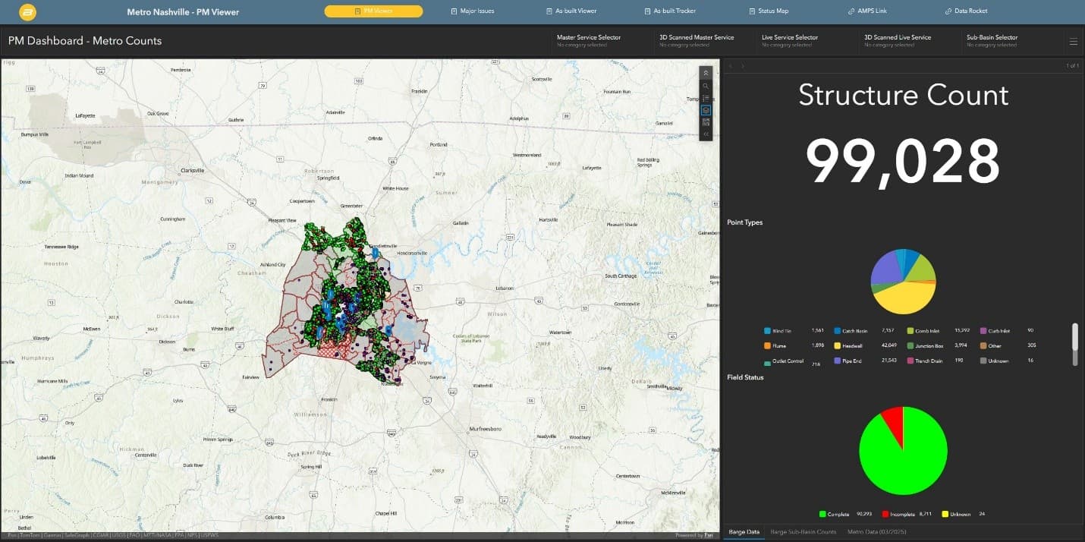This screenshot has width=1085, height=542.
Task: Collapse the map toolbar with double-left arrows
Action: tap(706, 134)
